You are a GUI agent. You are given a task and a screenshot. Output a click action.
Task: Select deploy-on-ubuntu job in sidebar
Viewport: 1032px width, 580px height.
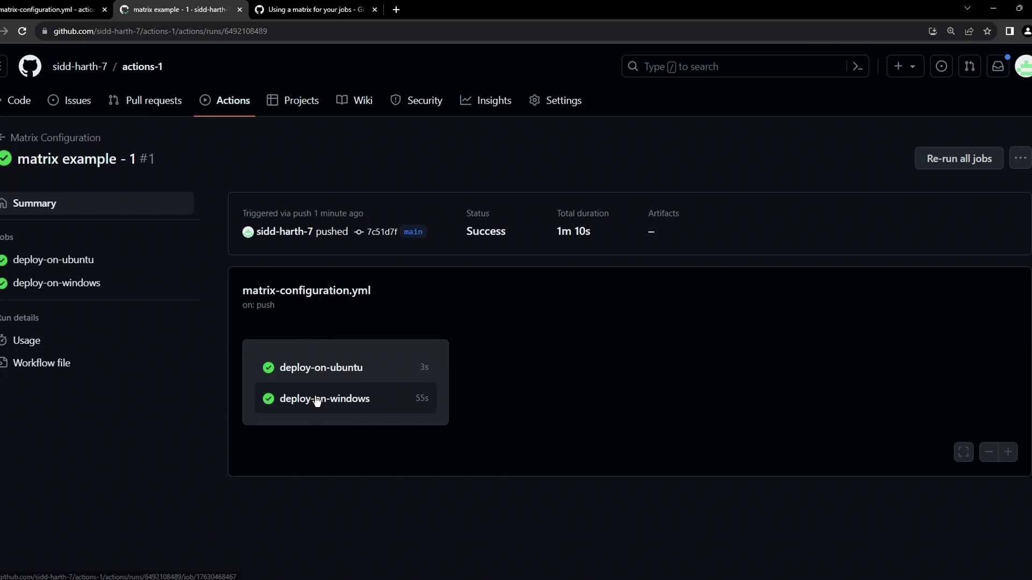pos(53,260)
